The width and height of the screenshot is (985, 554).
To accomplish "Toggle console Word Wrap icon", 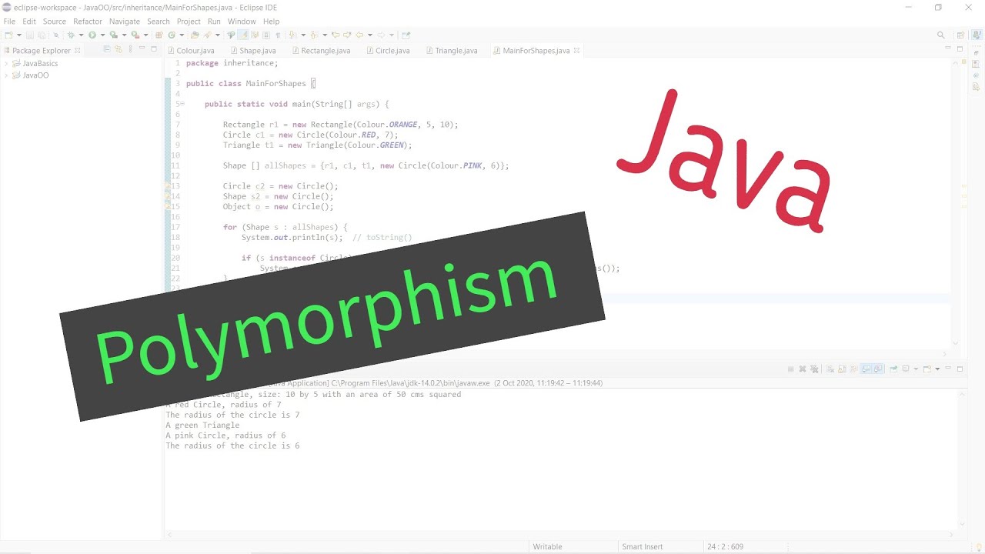I will 853,369.
